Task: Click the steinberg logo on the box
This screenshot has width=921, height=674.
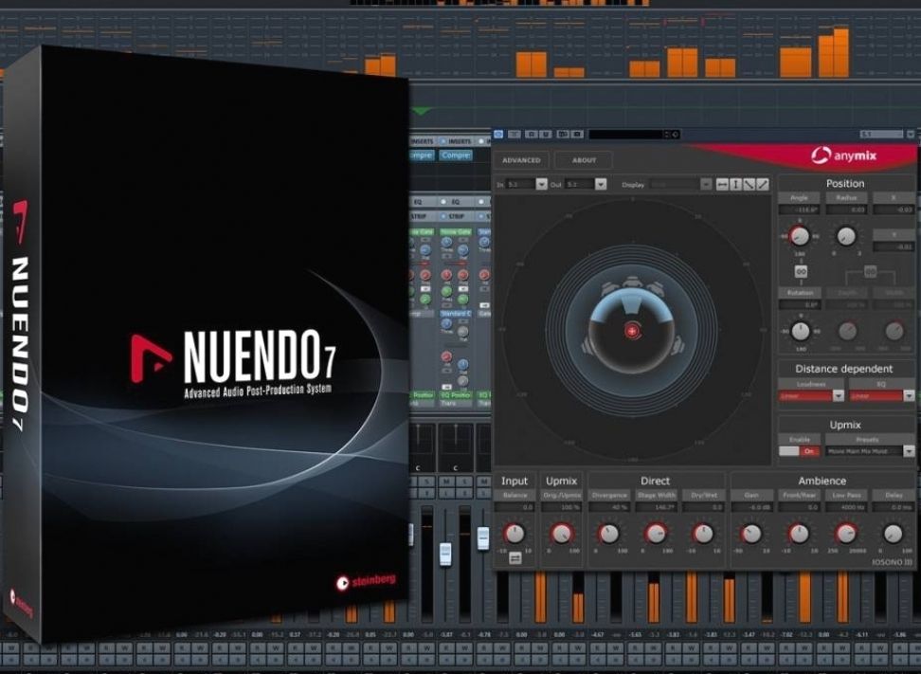Action: click(366, 582)
